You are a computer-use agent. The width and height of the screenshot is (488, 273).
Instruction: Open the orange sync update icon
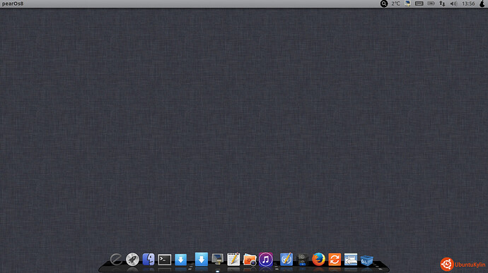click(x=335, y=260)
